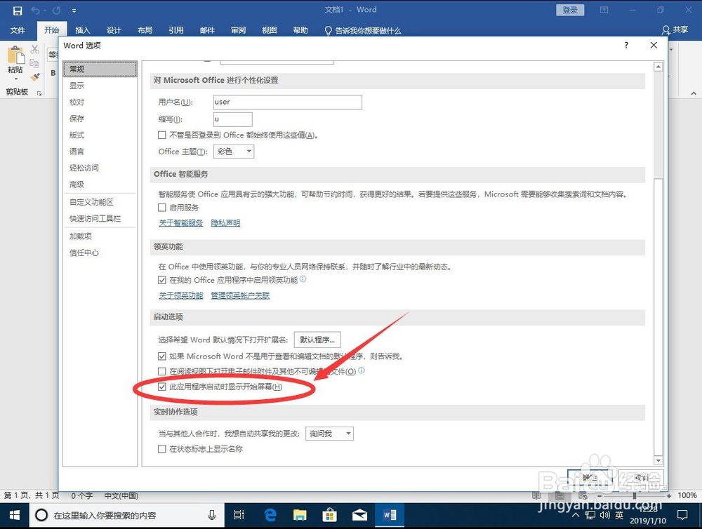Switch to the Review ribbon tab
This screenshot has width=702, height=529.
pyautogui.click(x=238, y=30)
